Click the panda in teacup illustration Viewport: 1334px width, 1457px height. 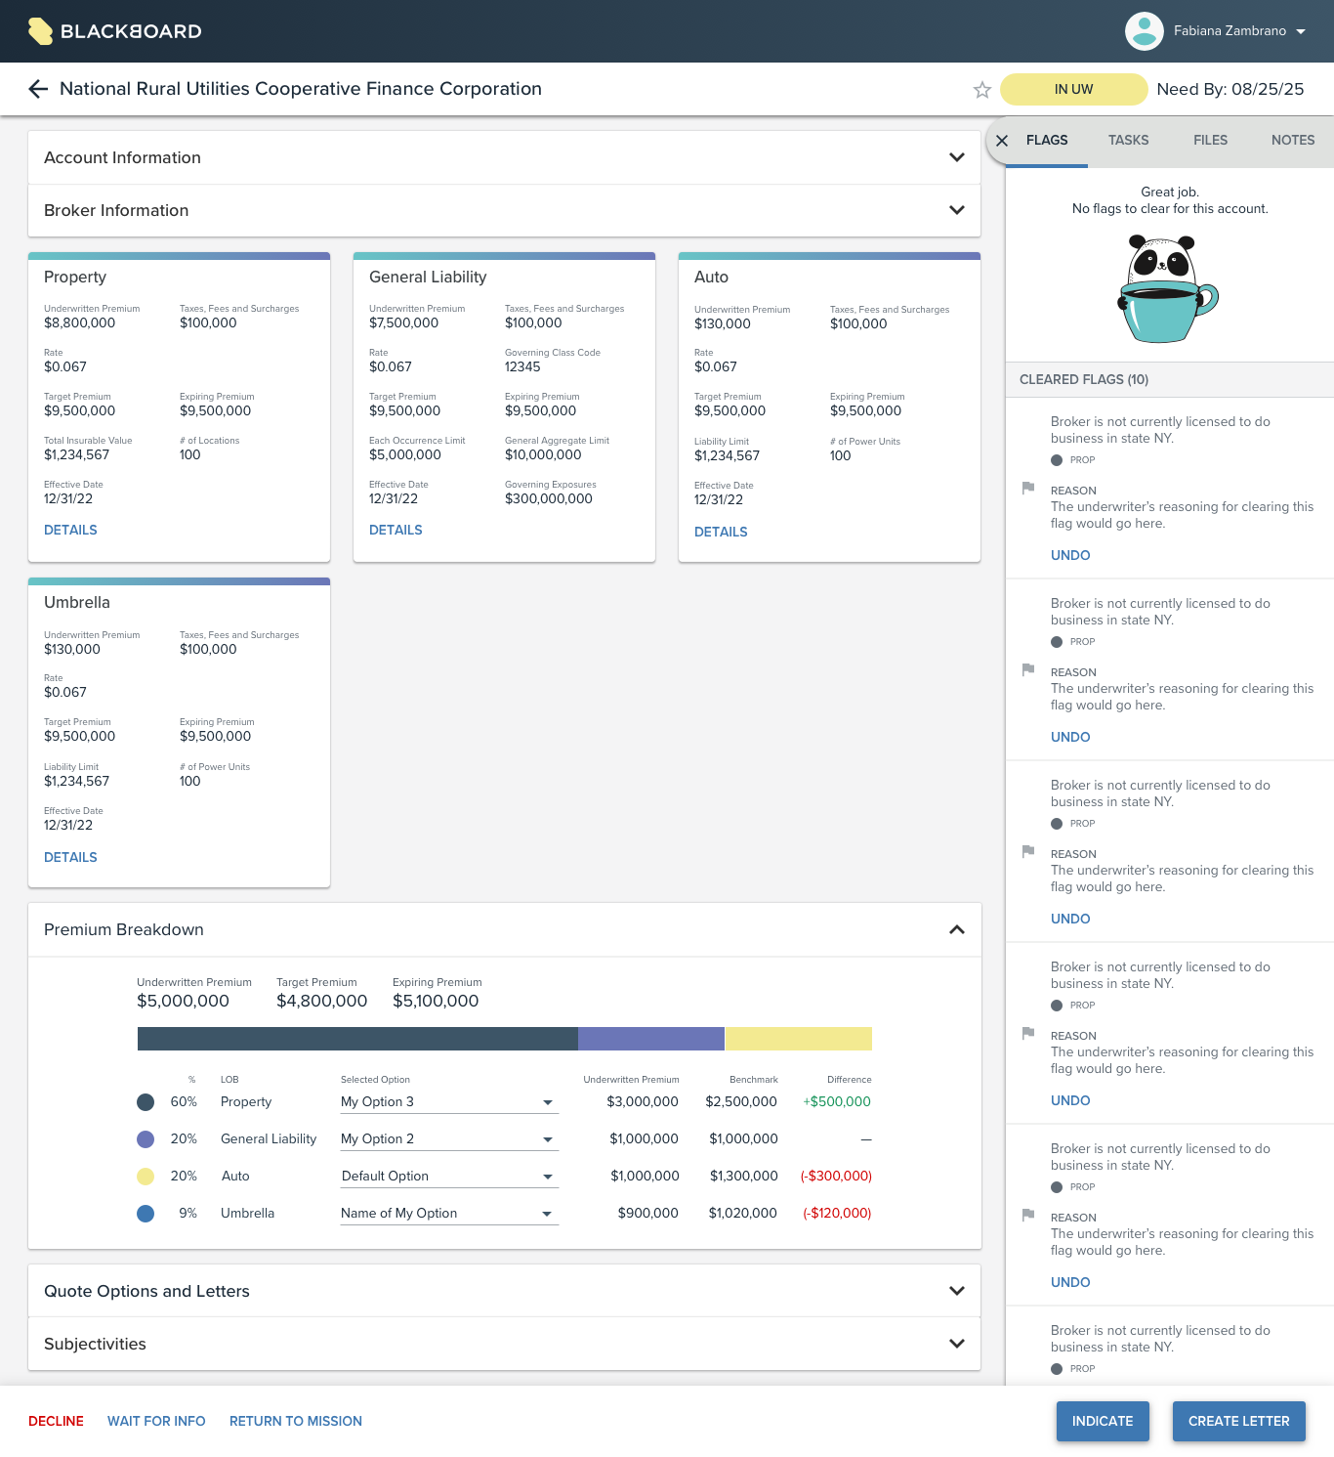click(1168, 289)
